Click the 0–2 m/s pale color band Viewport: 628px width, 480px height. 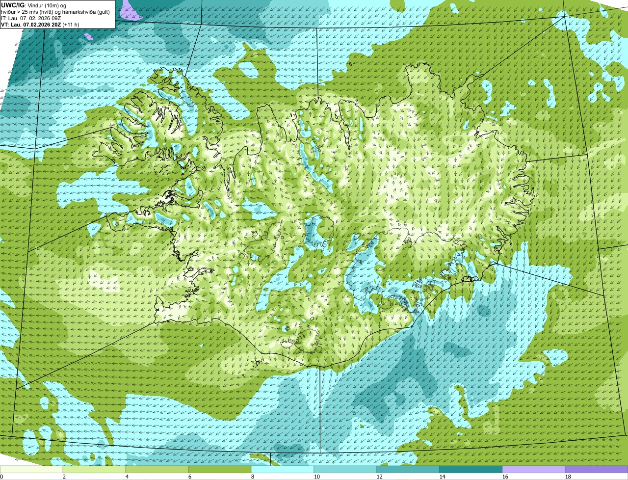[x=31, y=470]
